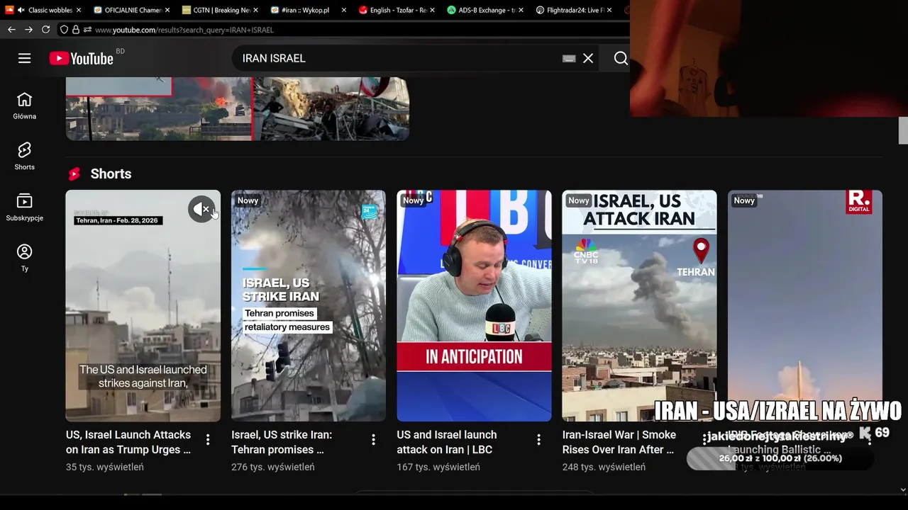Play the Tehran Feb. 28 short thumbnail

click(143, 305)
